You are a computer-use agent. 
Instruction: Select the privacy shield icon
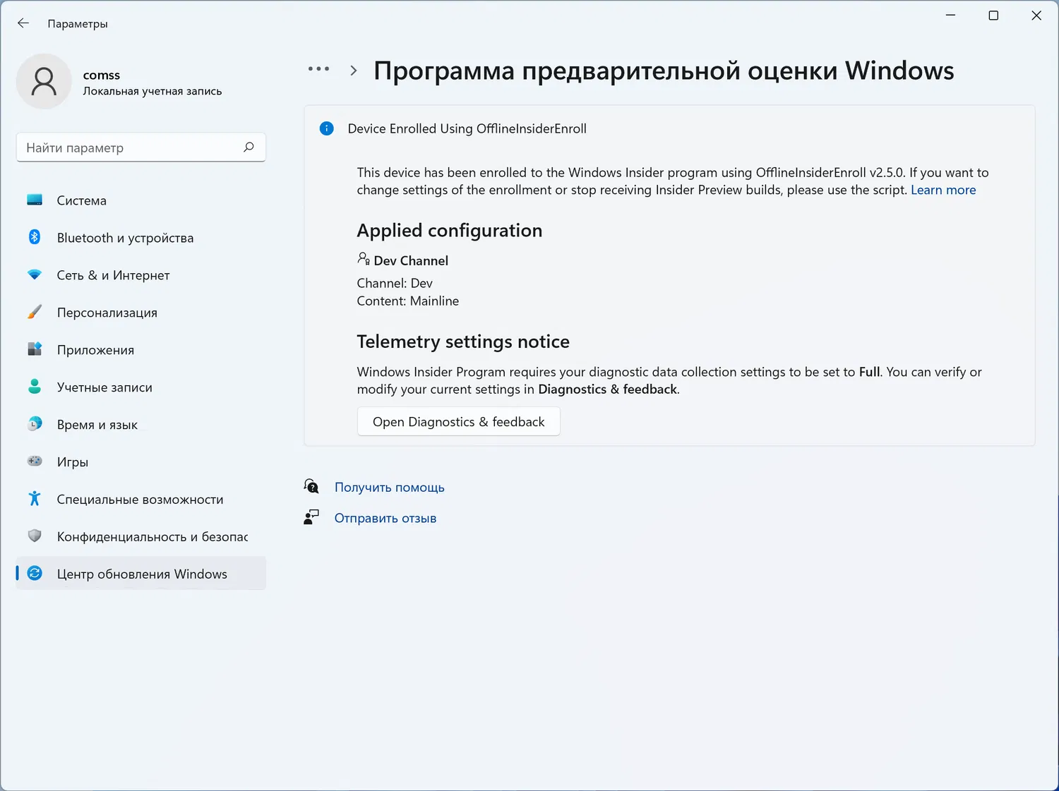(x=35, y=536)
